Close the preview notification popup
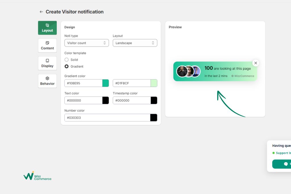The width and height of the screenshot is (291, 194). 255,63
